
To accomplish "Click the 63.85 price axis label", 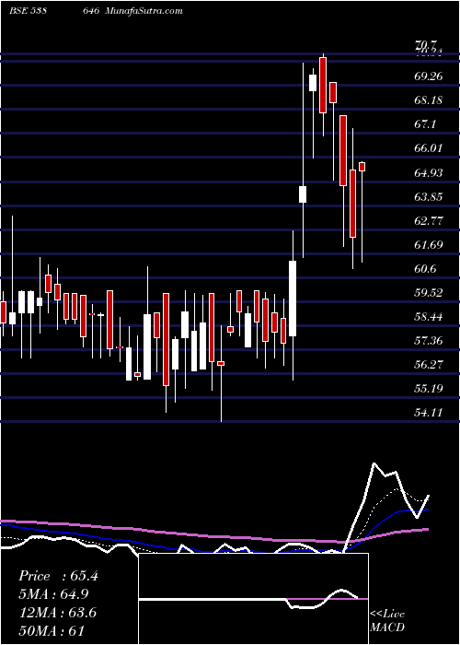I will [429, 196].
